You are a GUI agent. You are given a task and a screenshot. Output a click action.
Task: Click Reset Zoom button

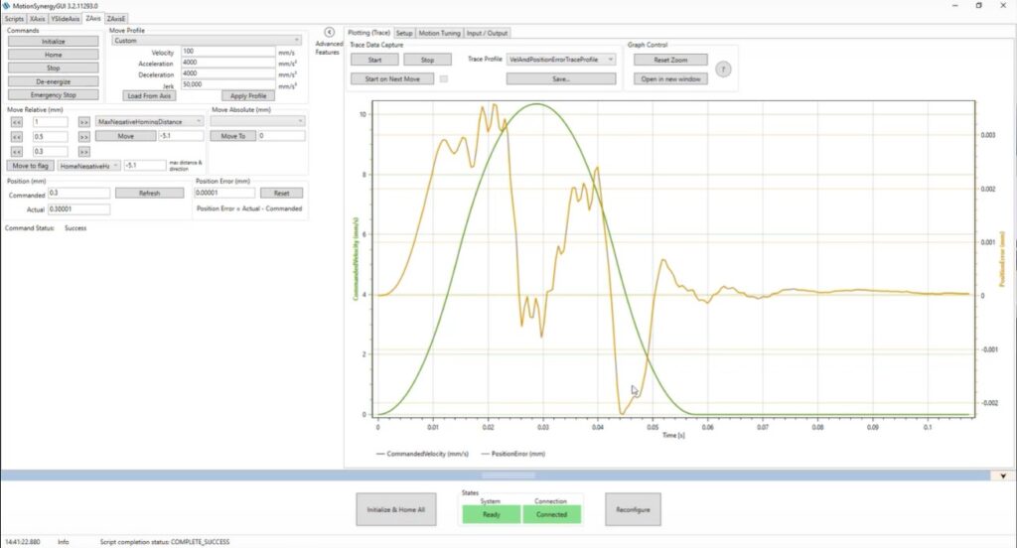(x=670, y=60)
